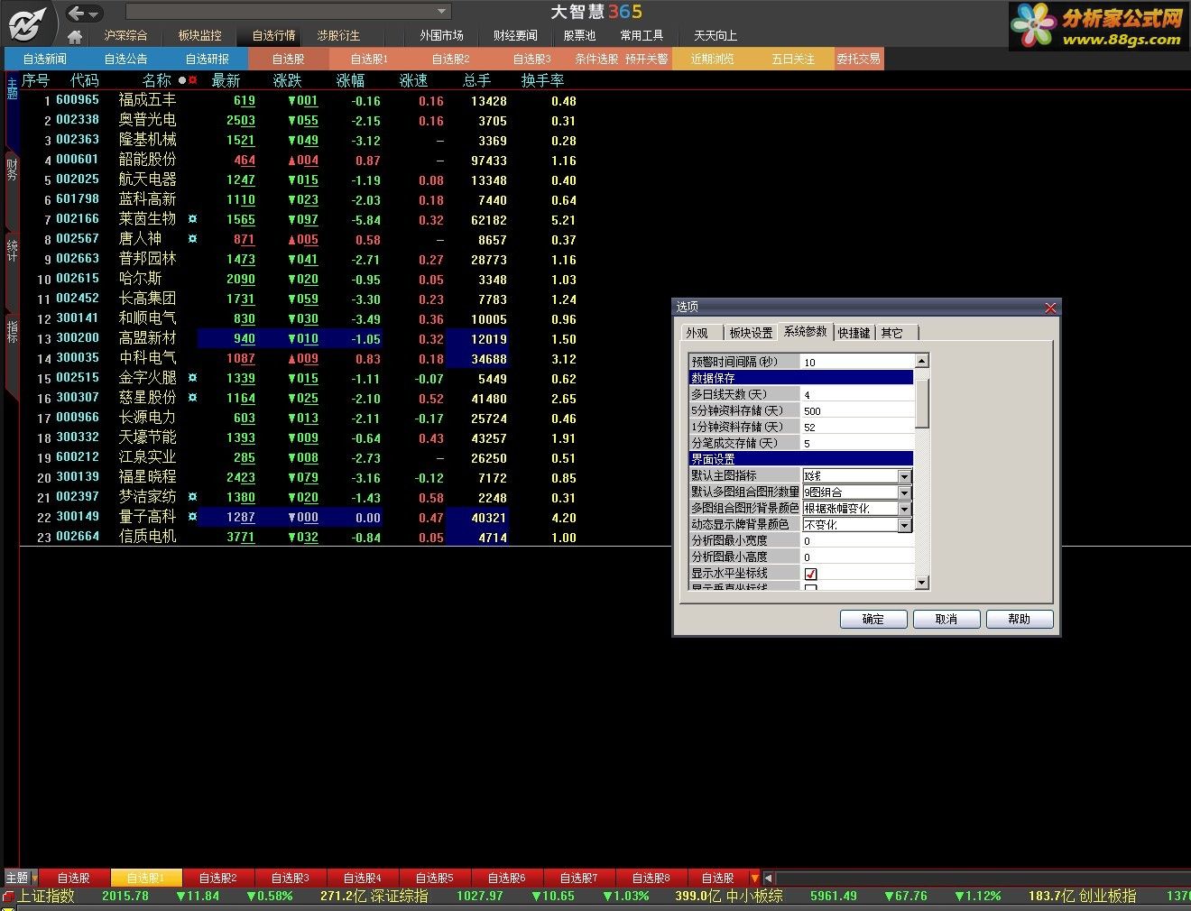Open the 委托交易 tab
Image resolution: width=1191 pixels, height=911 pixels.
pyautogui.click(x=858, y=59)
